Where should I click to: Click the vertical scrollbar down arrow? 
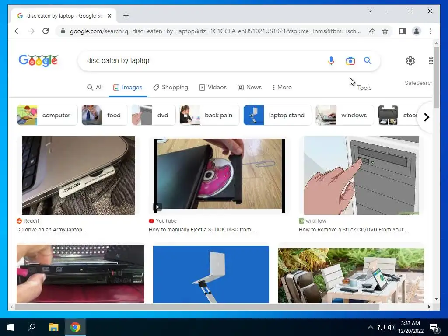(436, 299)
